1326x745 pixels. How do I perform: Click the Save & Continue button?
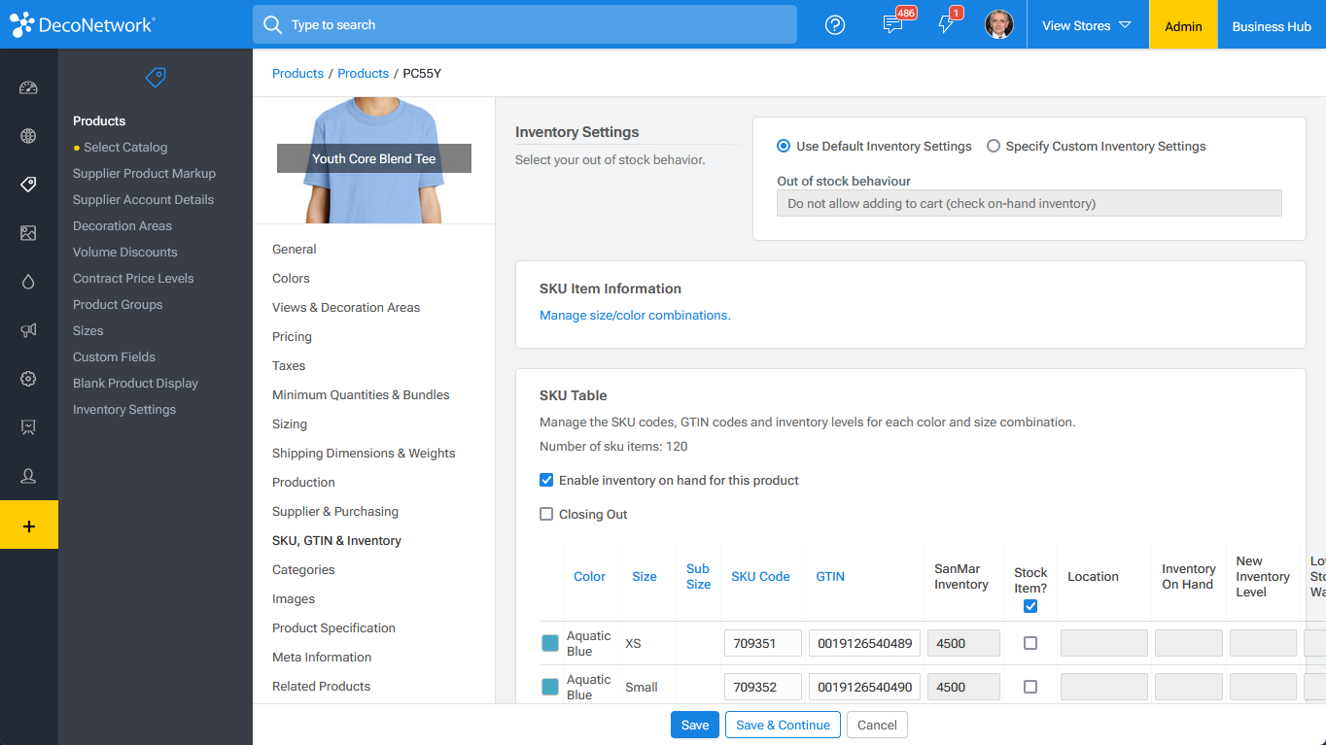[x=783, y=725]
